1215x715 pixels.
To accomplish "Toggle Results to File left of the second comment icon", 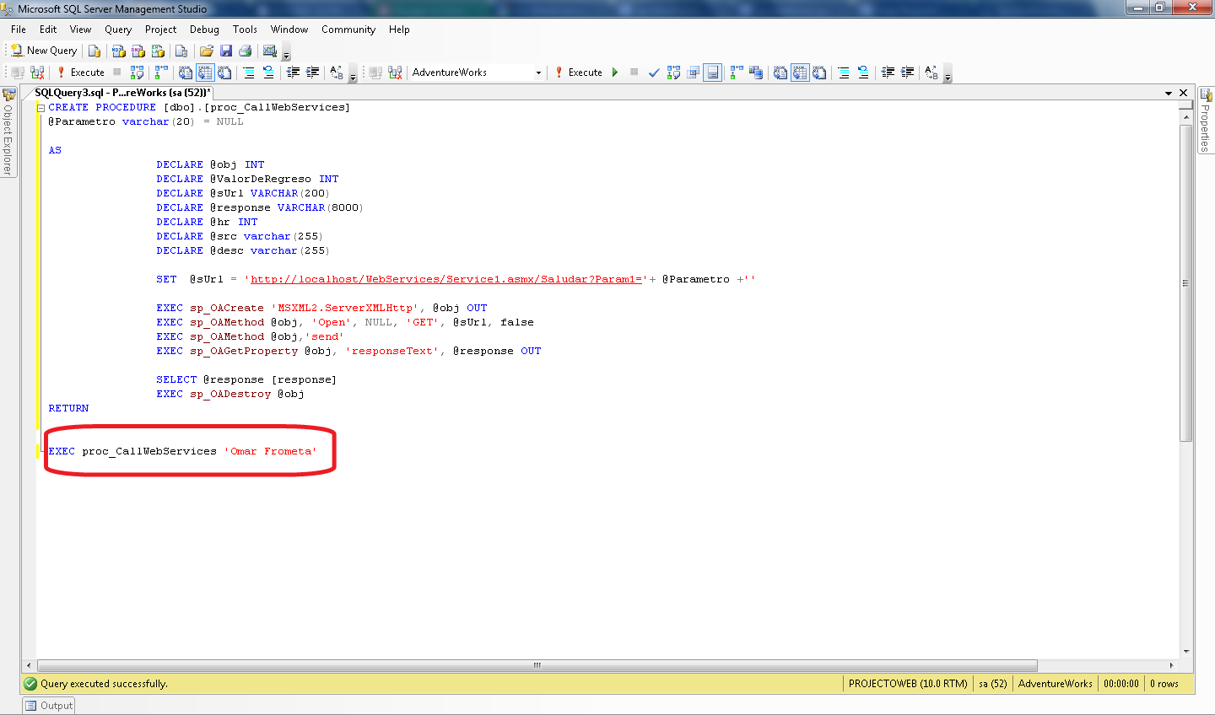I will (818, 73).
